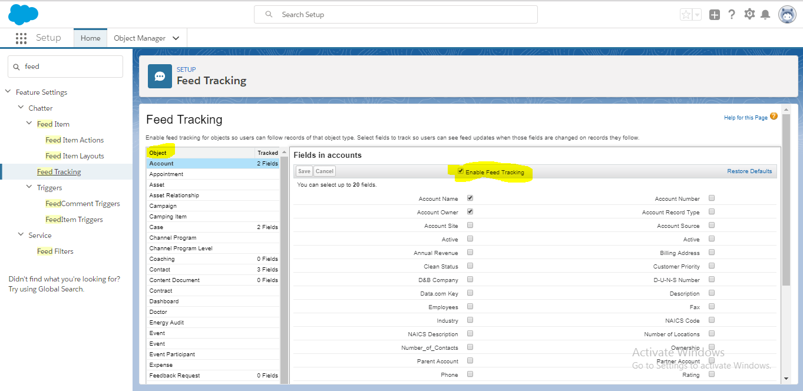This screenshot has height=391, width=803.
Task: Check the Annual Revenue field checkbox
Action: (x=470, y=253)
